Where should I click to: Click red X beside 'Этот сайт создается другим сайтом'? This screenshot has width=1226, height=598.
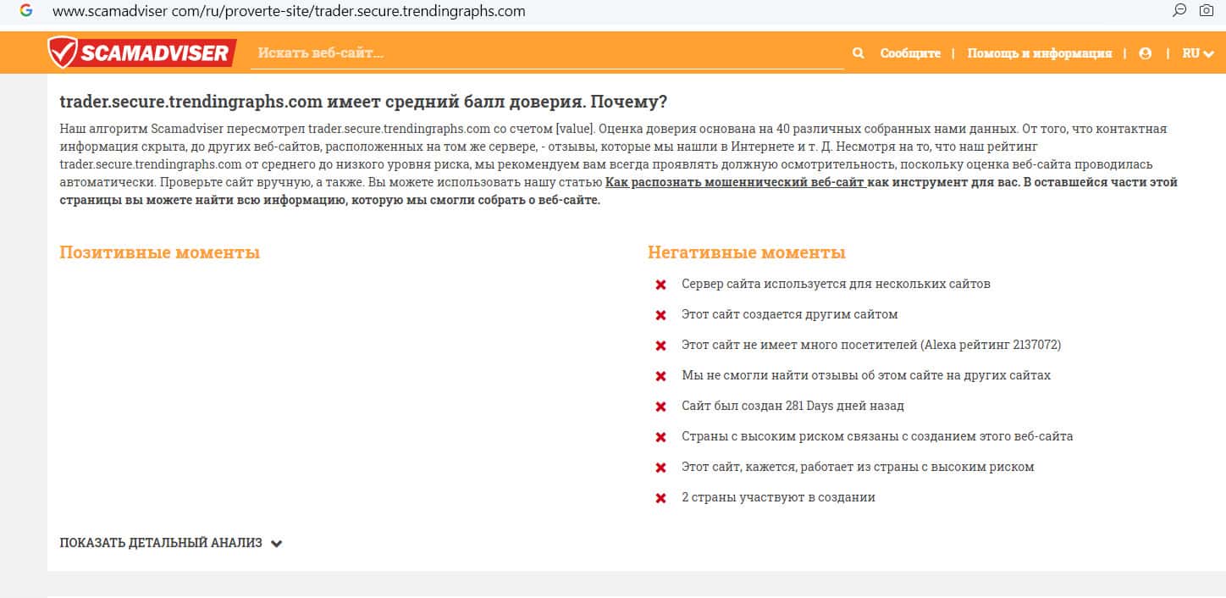point(660,315)
